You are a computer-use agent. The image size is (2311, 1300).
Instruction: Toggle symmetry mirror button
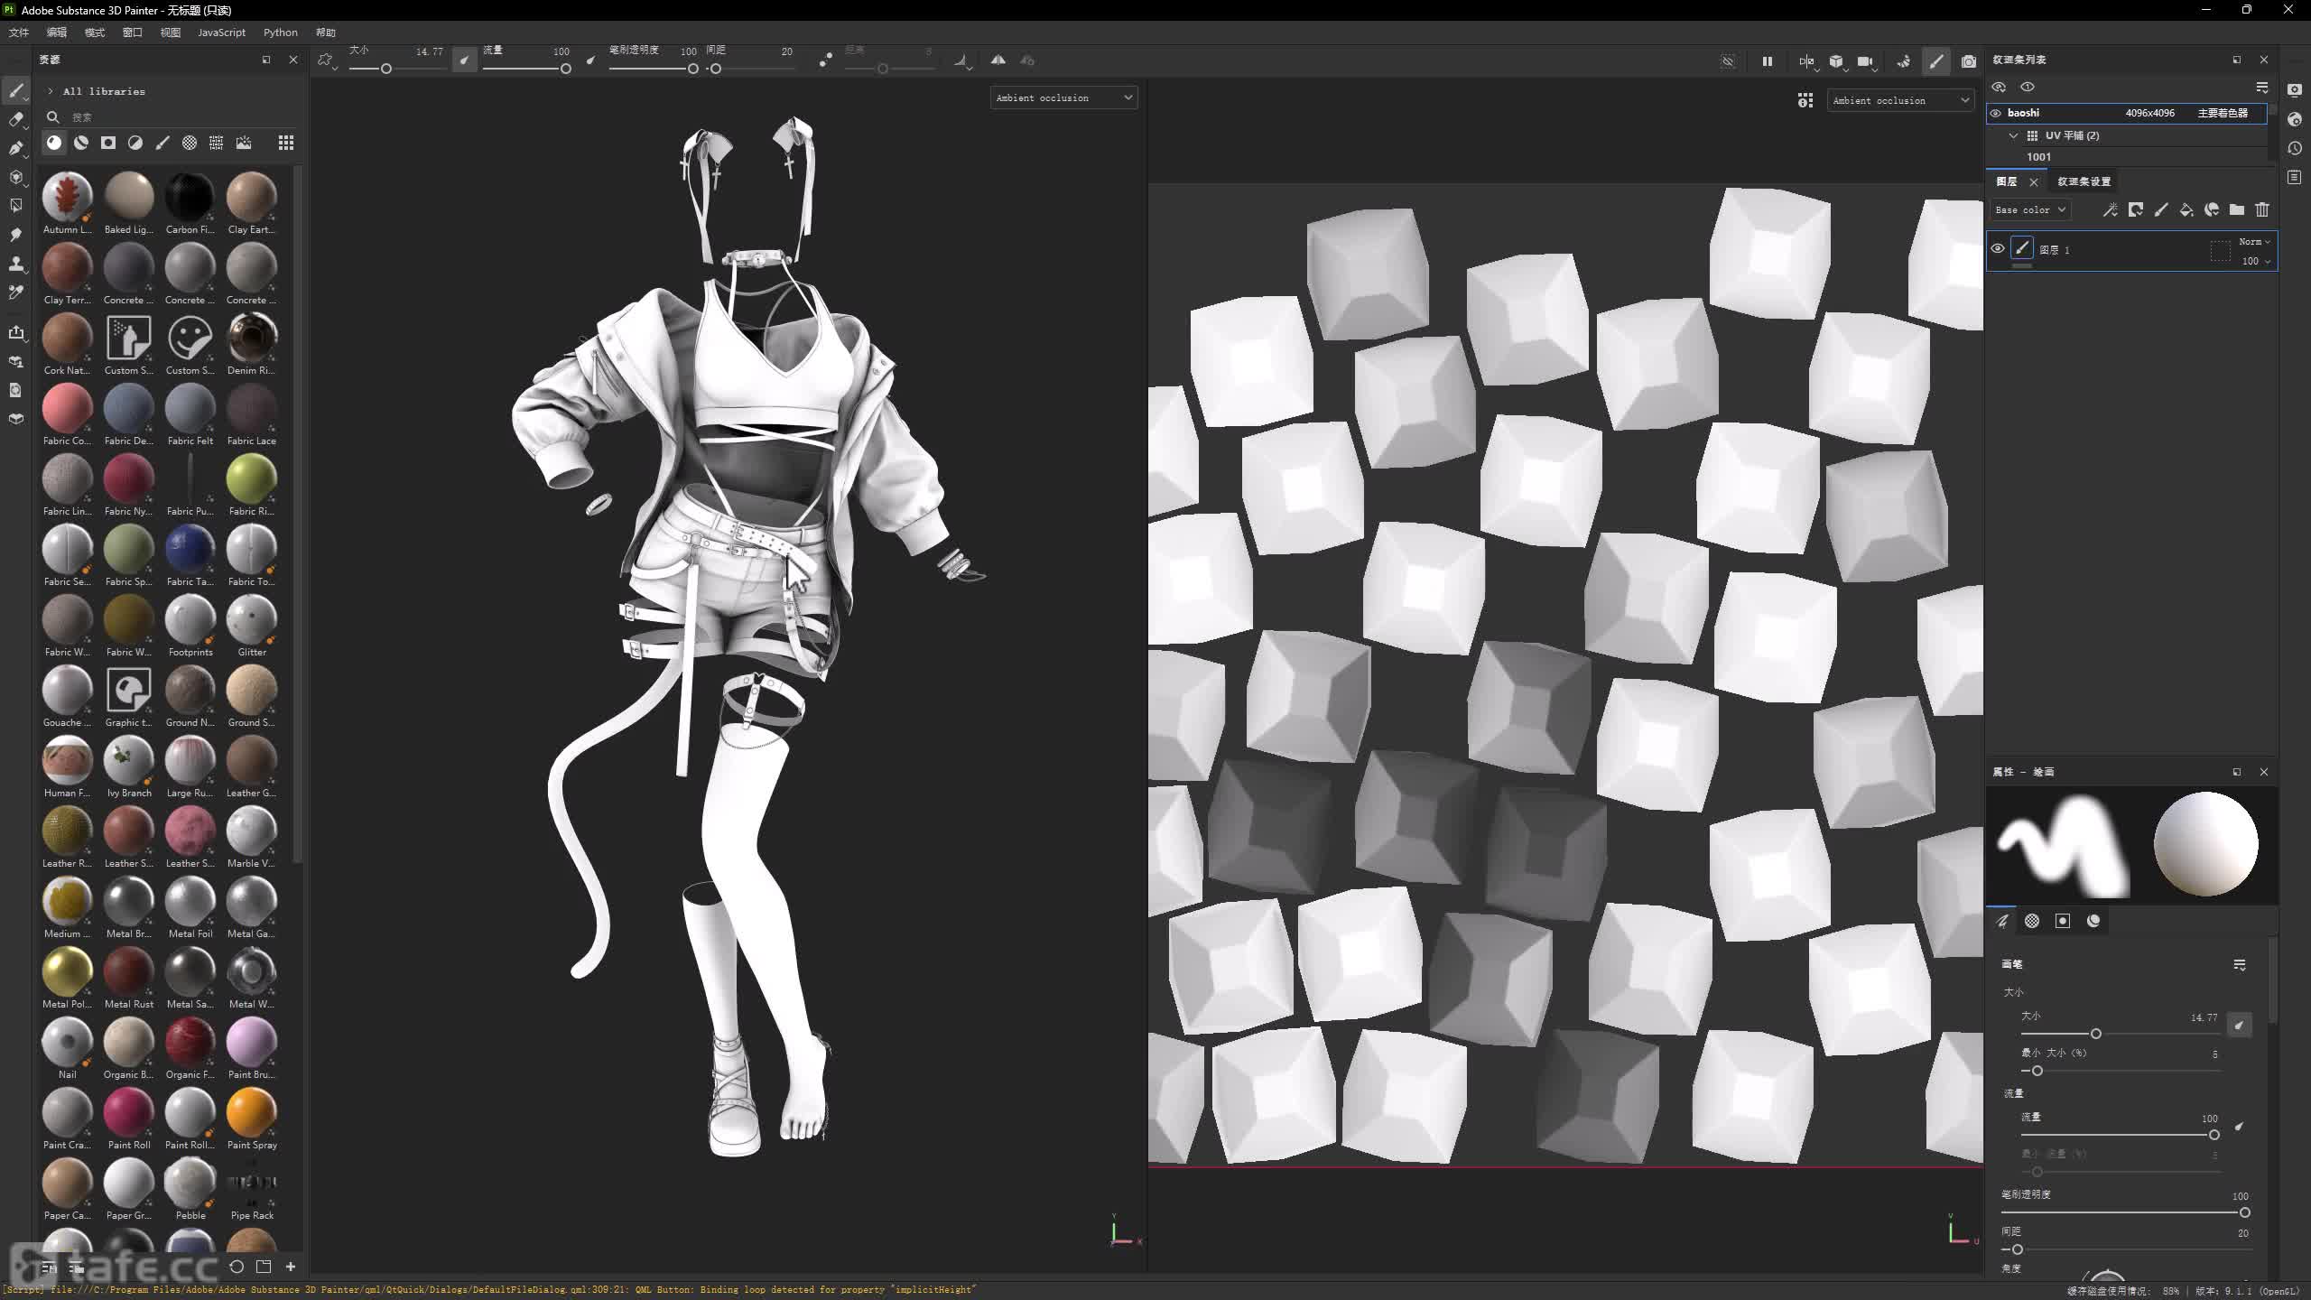[998, 60]
